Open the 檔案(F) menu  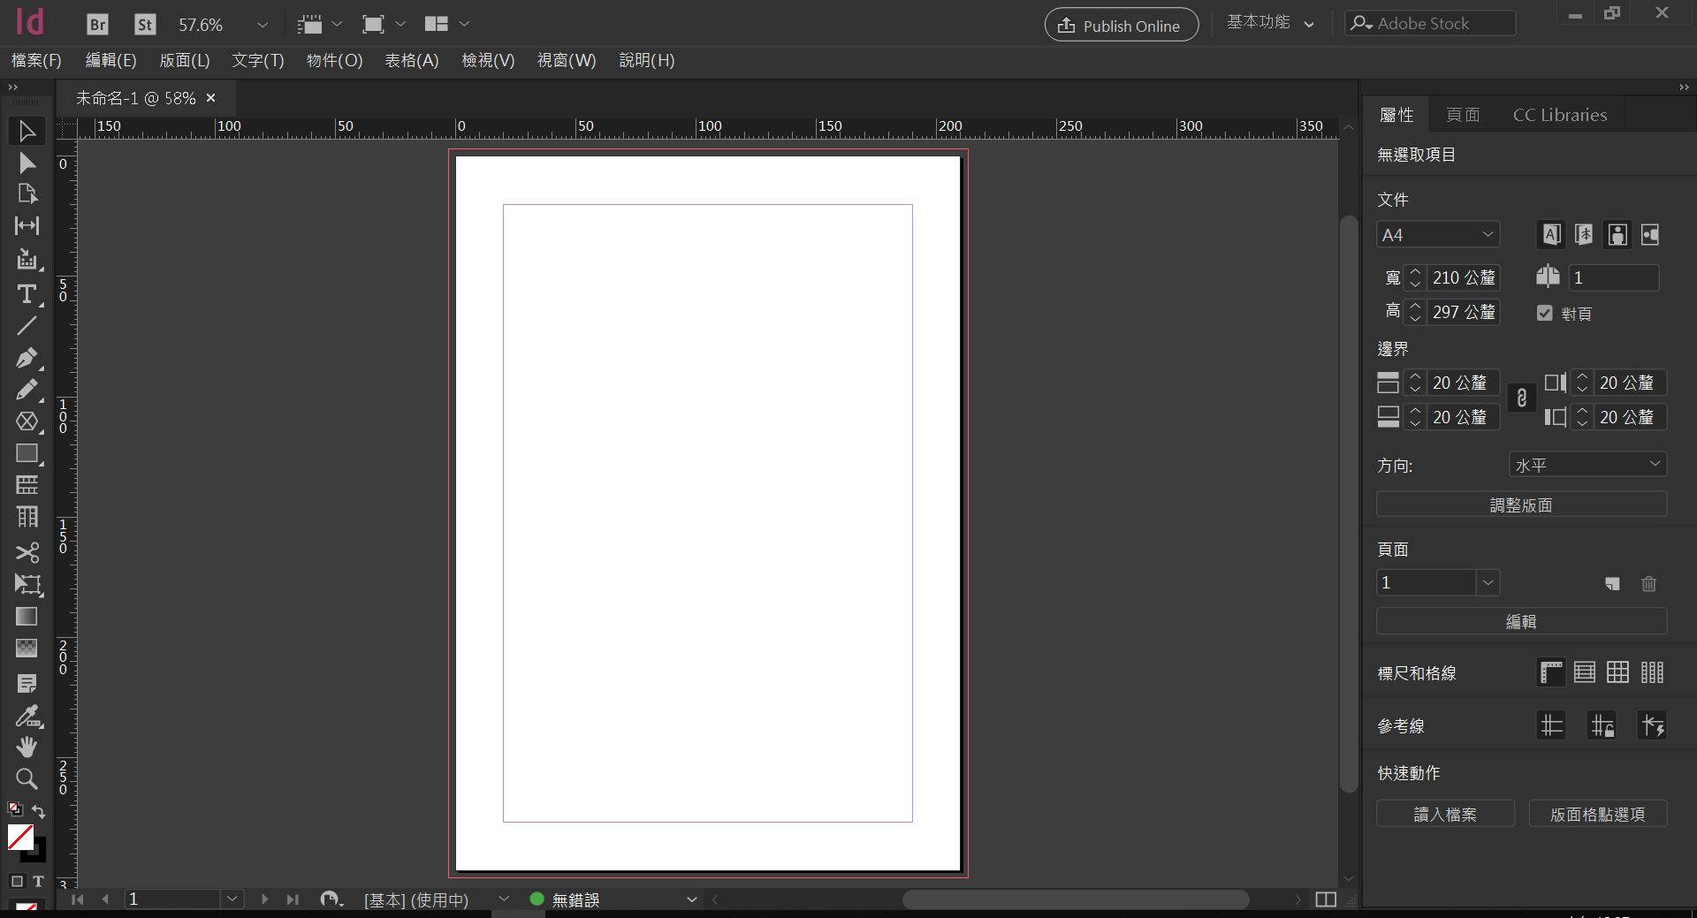36,60
